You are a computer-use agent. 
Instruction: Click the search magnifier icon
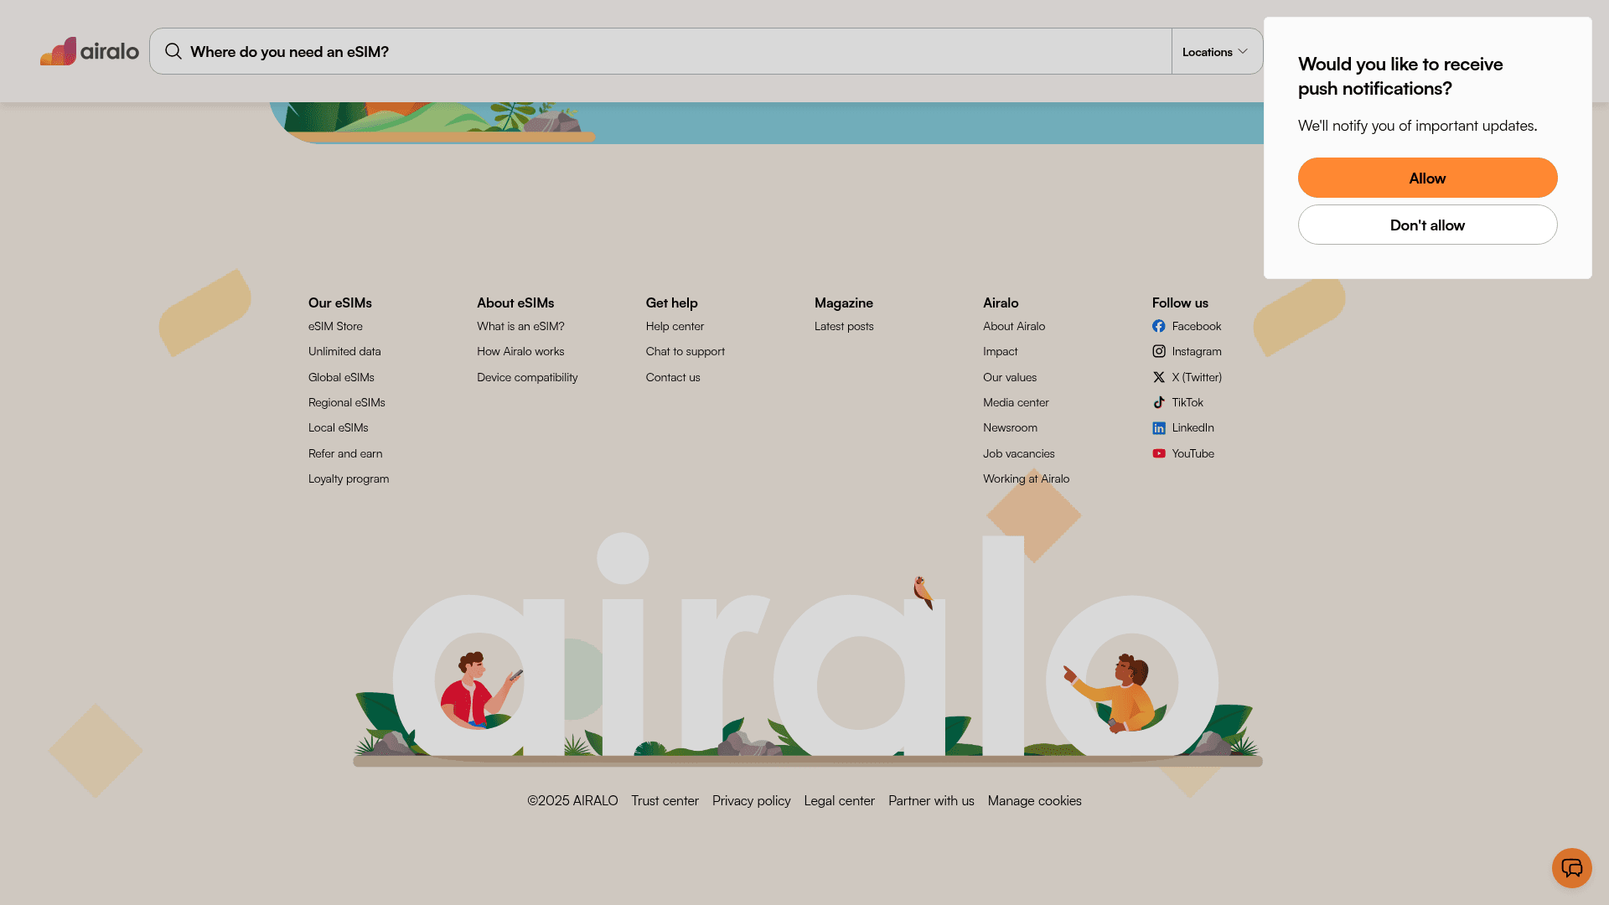point(173,51)
